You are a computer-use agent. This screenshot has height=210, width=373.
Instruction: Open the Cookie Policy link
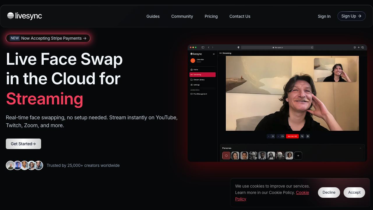(x=272, y=196)
